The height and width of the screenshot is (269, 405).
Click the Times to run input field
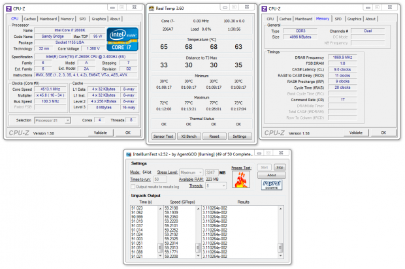point(160,179)
